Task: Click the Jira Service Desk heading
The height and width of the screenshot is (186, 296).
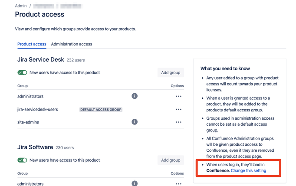Action: pos(41,59)
